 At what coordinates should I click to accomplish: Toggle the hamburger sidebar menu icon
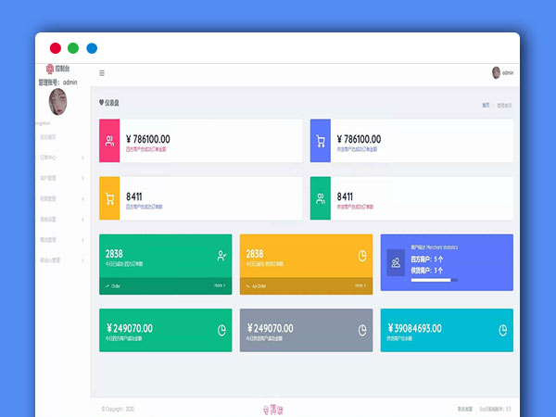102,73
